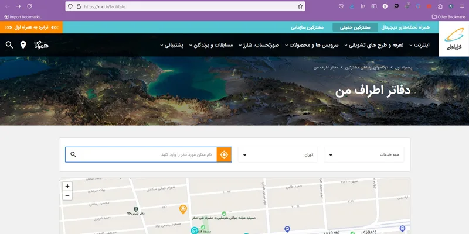Open the Firefox hamburger menu

point(462,6)
